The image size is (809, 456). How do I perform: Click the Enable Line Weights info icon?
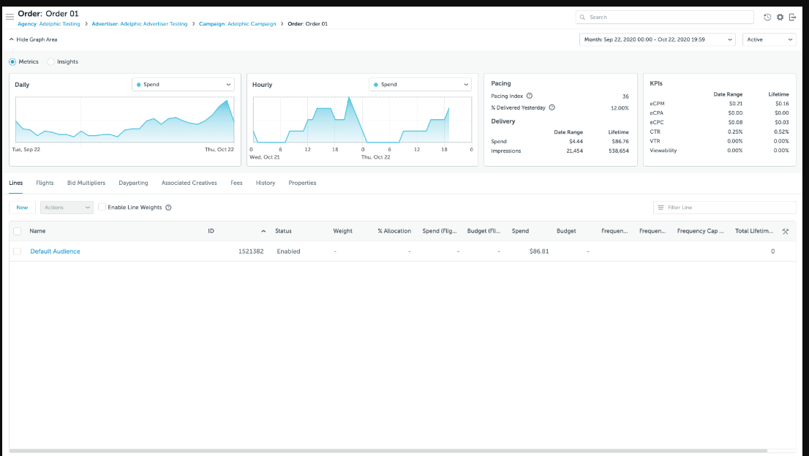pos(169,208)
